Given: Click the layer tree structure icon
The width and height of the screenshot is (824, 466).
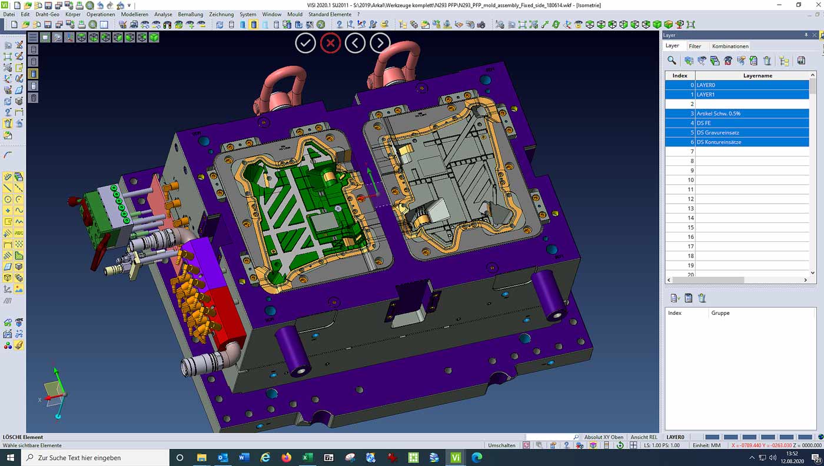Looking at the screenshot, I should [x=784, y=60].
